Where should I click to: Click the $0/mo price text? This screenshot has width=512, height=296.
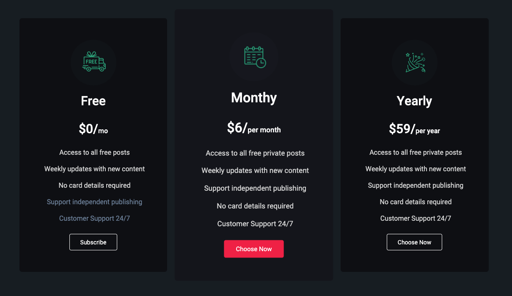tap(93, 129)
